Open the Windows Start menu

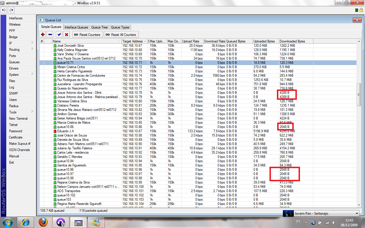tap(7, 222)
